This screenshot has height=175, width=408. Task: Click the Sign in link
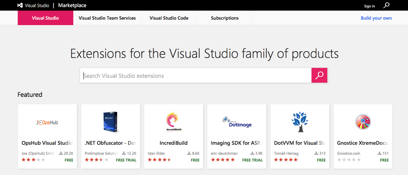point(369,6)
